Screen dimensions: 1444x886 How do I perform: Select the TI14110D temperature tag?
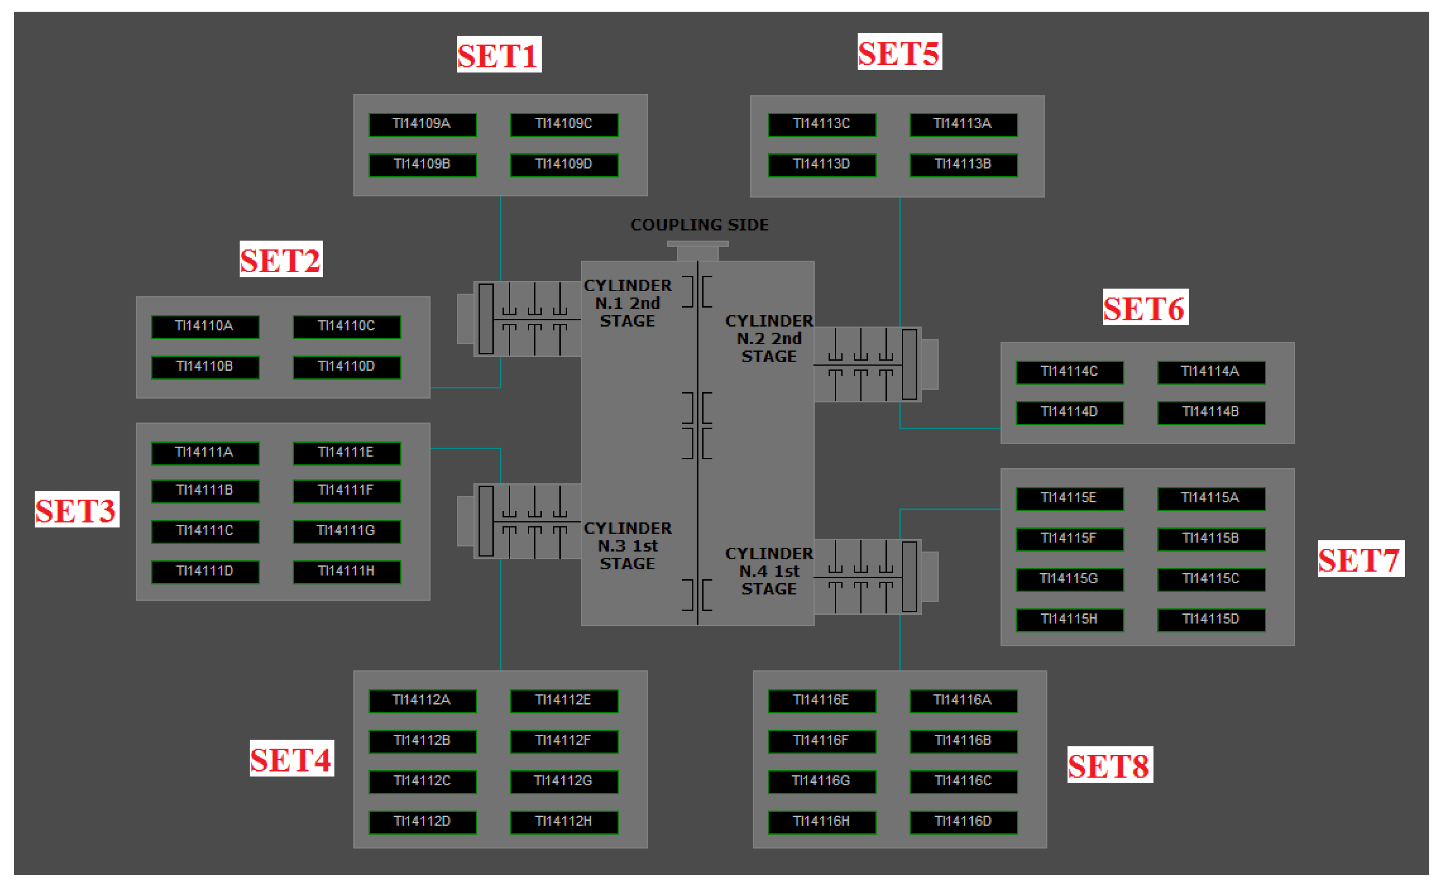point(347,368)
